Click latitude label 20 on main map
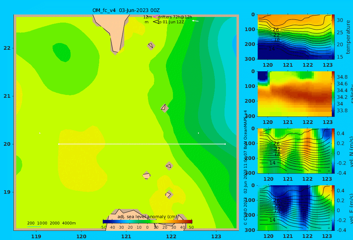 pos(7,144)
